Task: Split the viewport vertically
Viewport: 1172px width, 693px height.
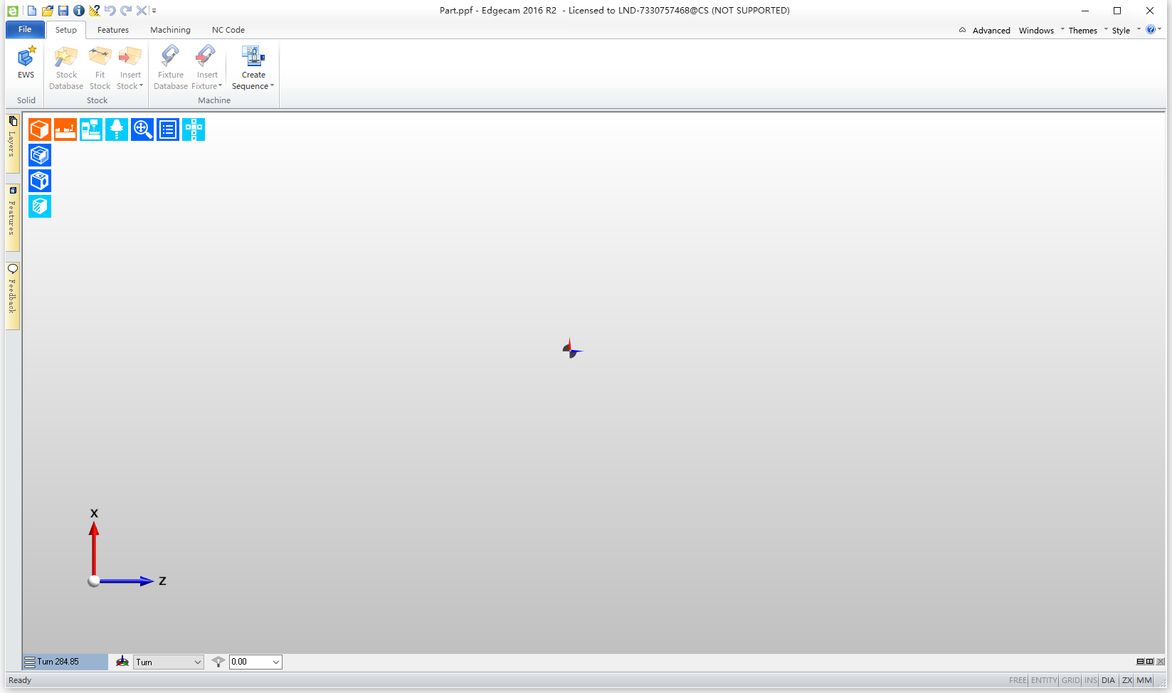Action: [1150, 662]
